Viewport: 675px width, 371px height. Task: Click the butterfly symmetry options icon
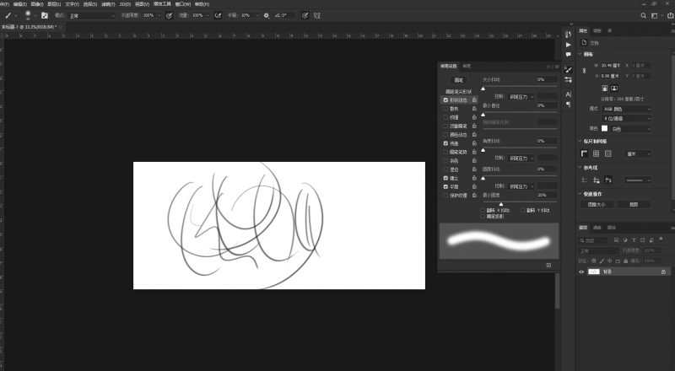[x=317, y=15]
